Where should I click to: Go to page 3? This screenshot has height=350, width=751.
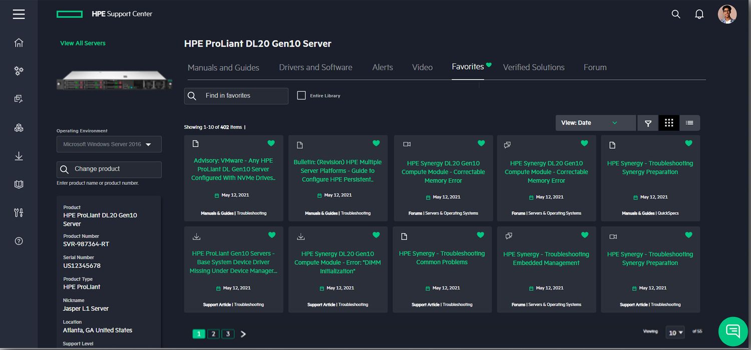pos(228,333)
